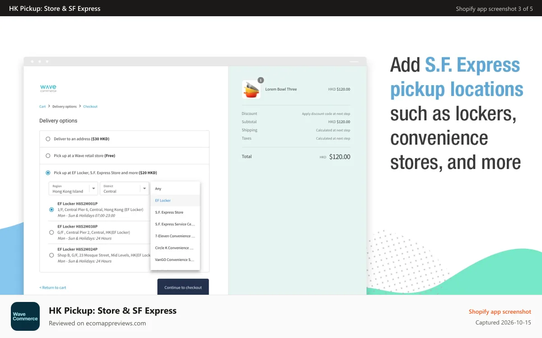542x338 pixels.
Task: Click Shipping calculated at next step text
Action: pos(333,130)
